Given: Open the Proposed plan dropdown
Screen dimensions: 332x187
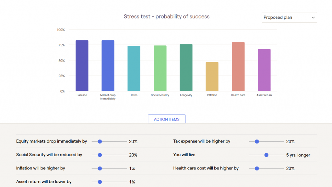Looking at the screenshot, I should pyautogui.click(x=289, y=18).
